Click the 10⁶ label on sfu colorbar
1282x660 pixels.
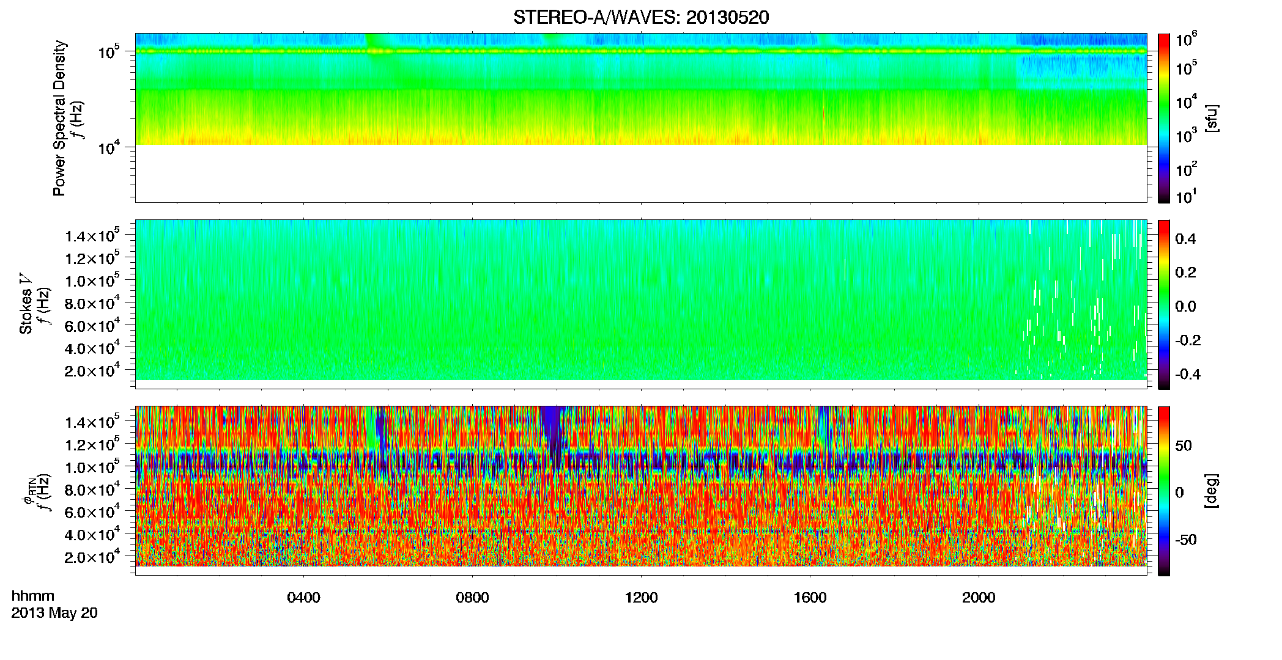point(1187,39)
